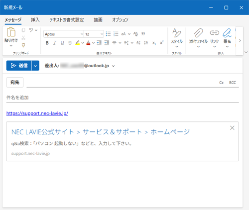Click the text alignment icon
Screen dimensions: 249x210
coord(114,43)
